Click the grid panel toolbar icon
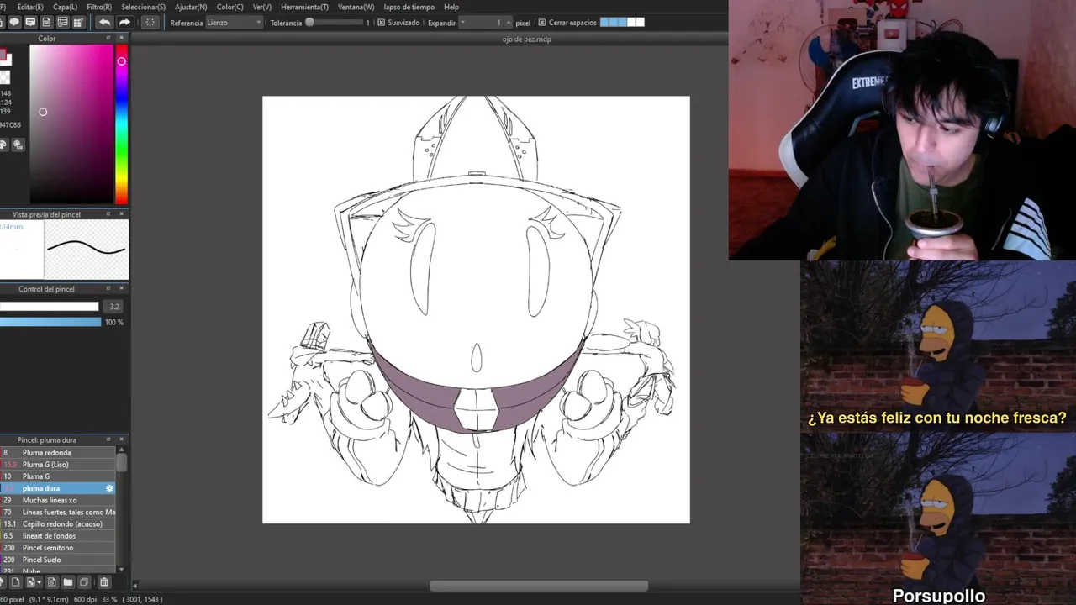Viewport: 1076px width, 605px height. 78,23
